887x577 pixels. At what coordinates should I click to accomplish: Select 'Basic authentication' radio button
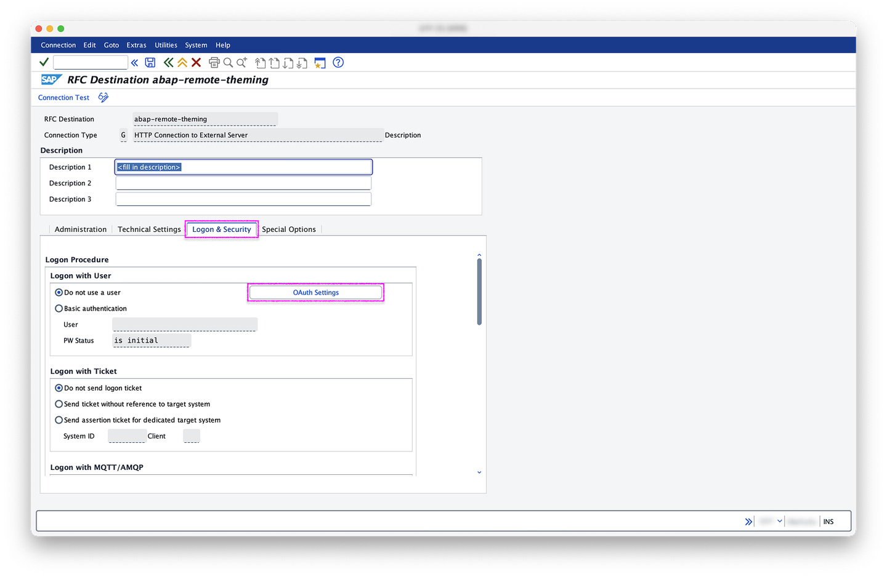[59, 309]
